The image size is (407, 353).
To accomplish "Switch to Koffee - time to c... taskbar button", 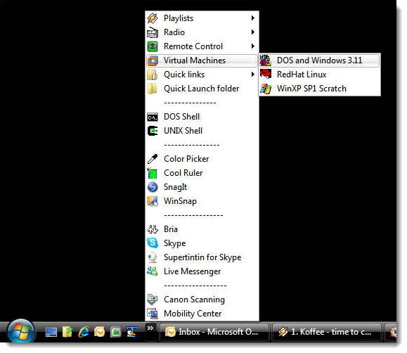I will [x=327, y=332].
